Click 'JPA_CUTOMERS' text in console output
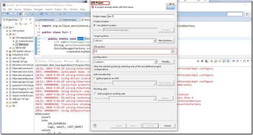253x135 pixels. tap(57, 124)
